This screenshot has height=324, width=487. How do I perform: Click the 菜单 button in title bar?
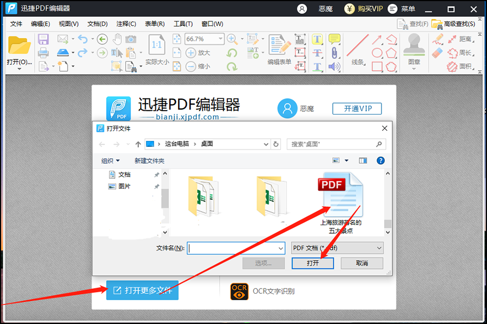tap(402, 9)
